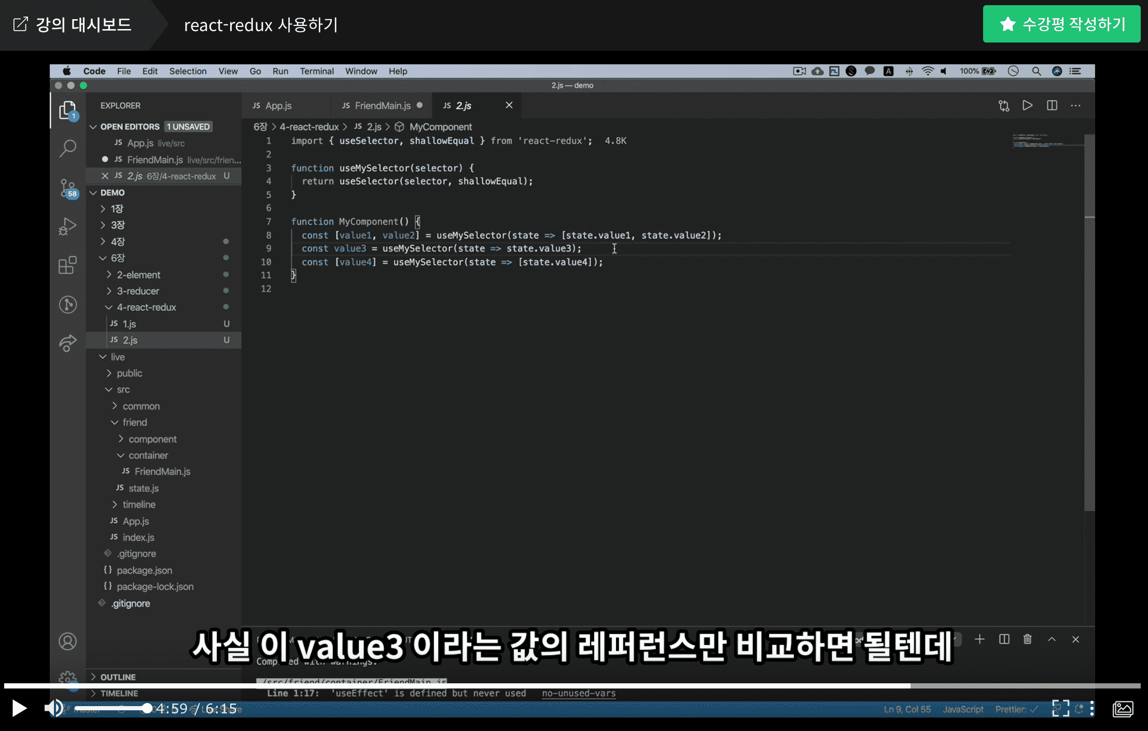Split the terminal panel

[1004, 639]
